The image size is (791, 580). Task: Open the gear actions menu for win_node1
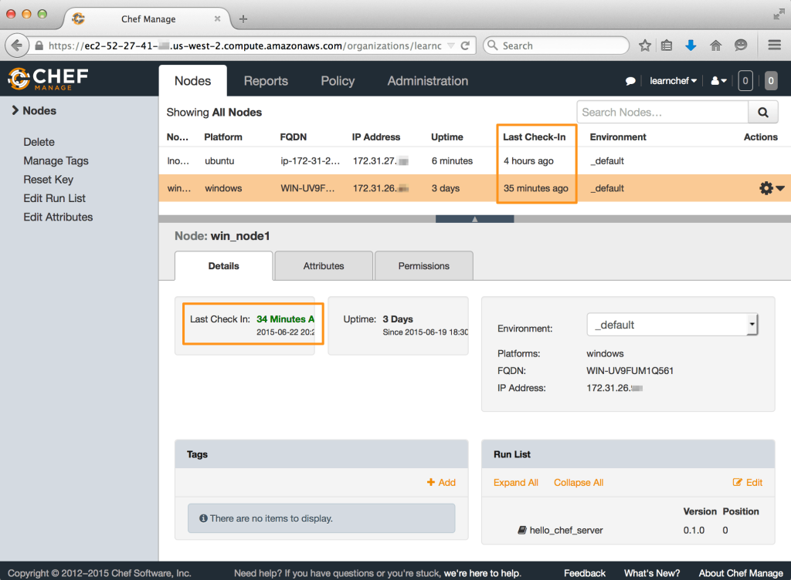(x=771, y=188)
